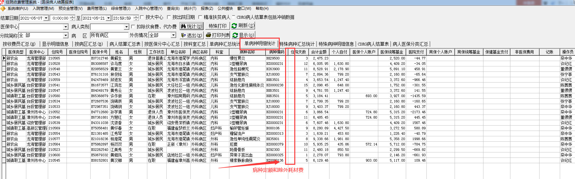
Task: Switch to the 特殊病种汇总统计 tab
Action: 297,44
